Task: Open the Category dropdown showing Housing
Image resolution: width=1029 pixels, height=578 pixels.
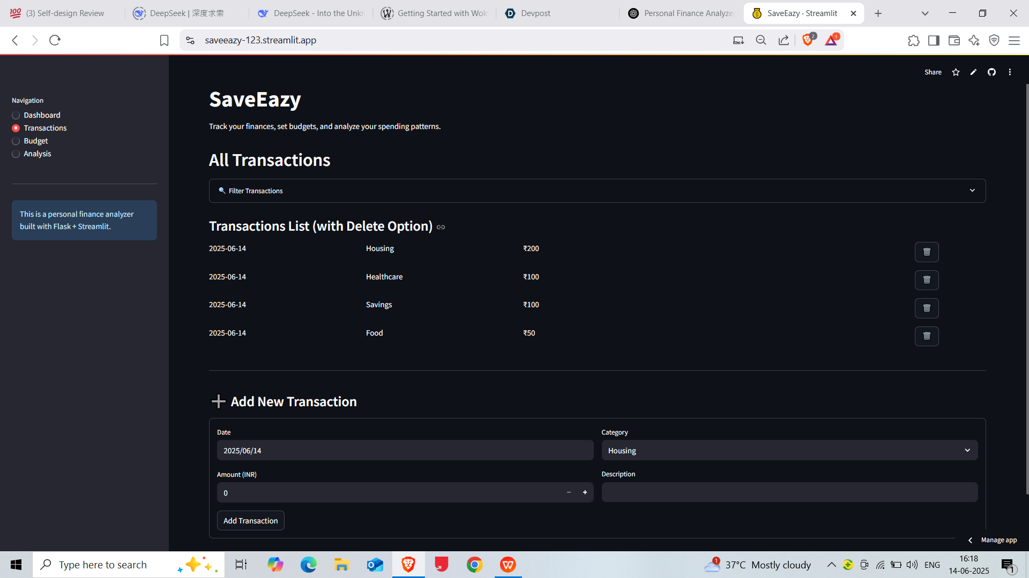Action: point(789,451)
